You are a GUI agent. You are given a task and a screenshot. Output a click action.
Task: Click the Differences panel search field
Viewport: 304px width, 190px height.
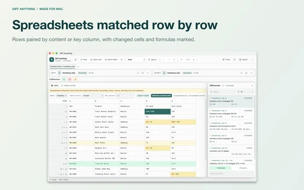(222, 92)
